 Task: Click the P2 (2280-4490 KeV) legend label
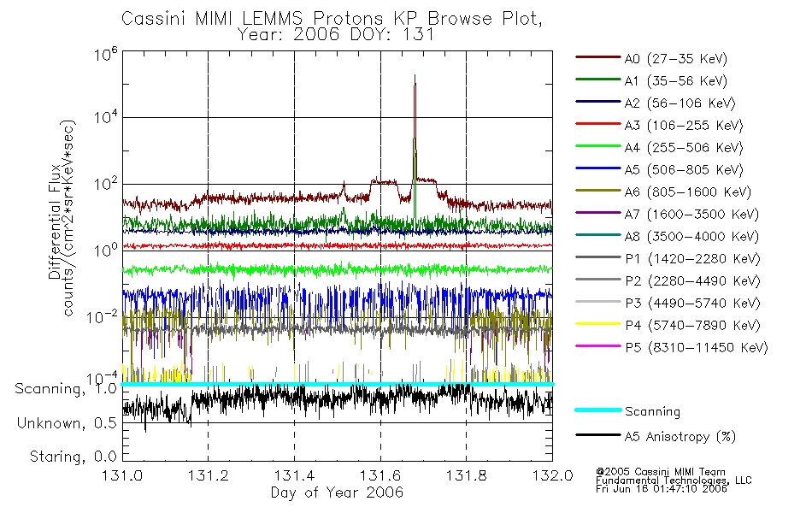[693, 281]
